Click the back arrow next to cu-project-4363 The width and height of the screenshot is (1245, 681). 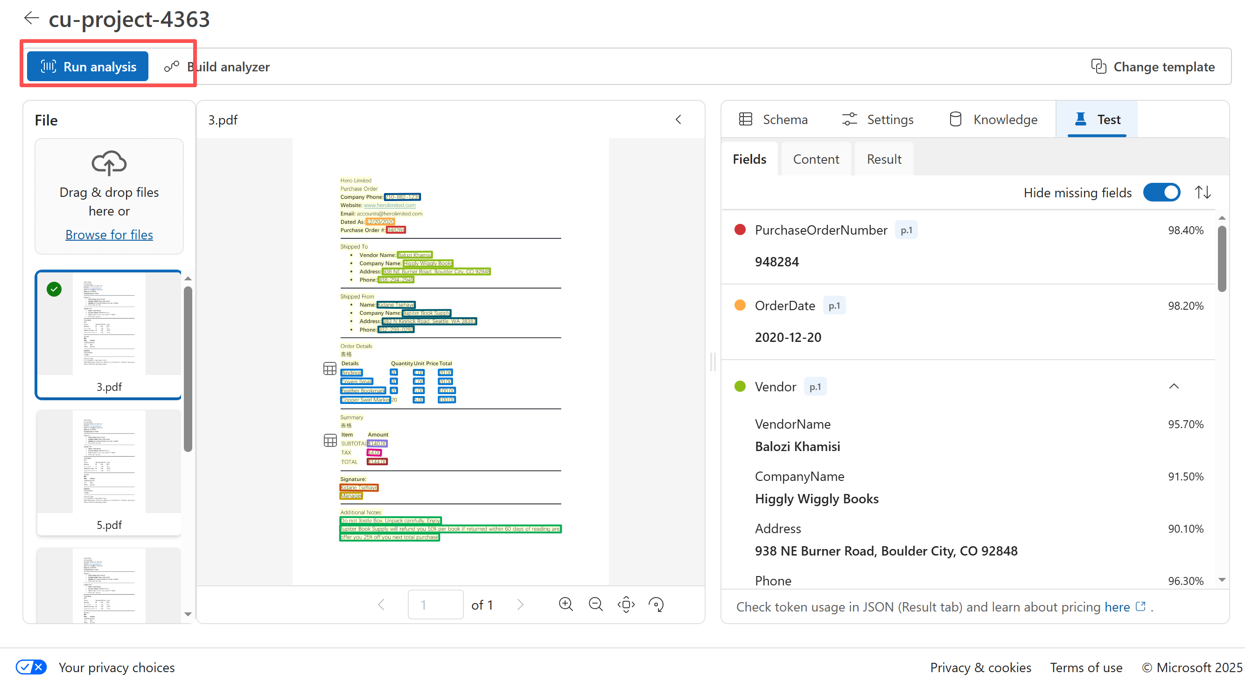(x=31, y=18)
